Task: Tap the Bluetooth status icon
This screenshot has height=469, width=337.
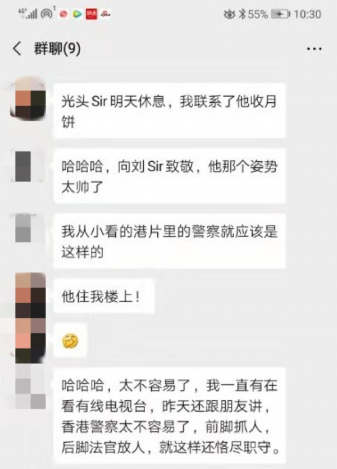Action: [242, 14]
